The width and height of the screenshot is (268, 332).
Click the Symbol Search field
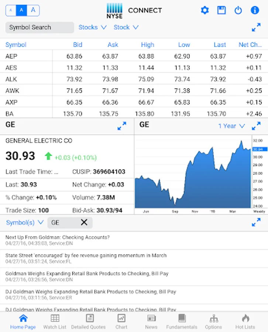coord(40,27)
